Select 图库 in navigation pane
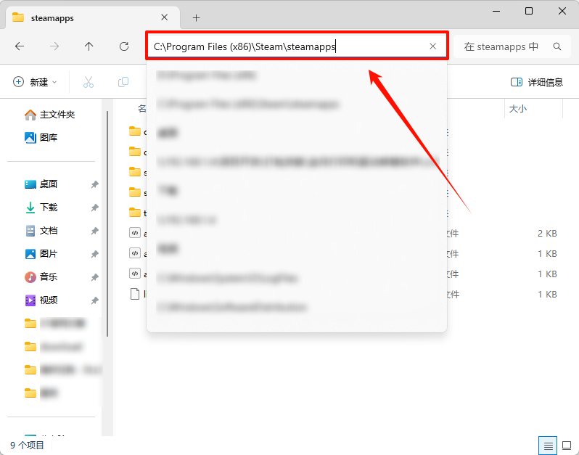Image resolution: width=579 pixels, height=455 pixels. (49, 137)
